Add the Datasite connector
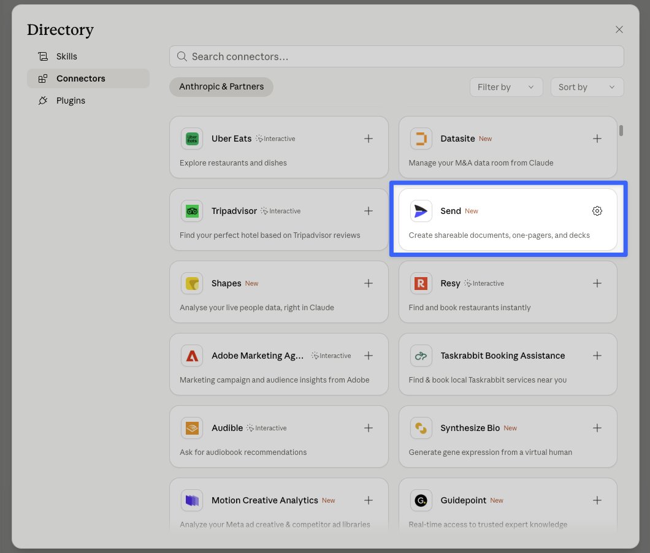 point(597,139)
